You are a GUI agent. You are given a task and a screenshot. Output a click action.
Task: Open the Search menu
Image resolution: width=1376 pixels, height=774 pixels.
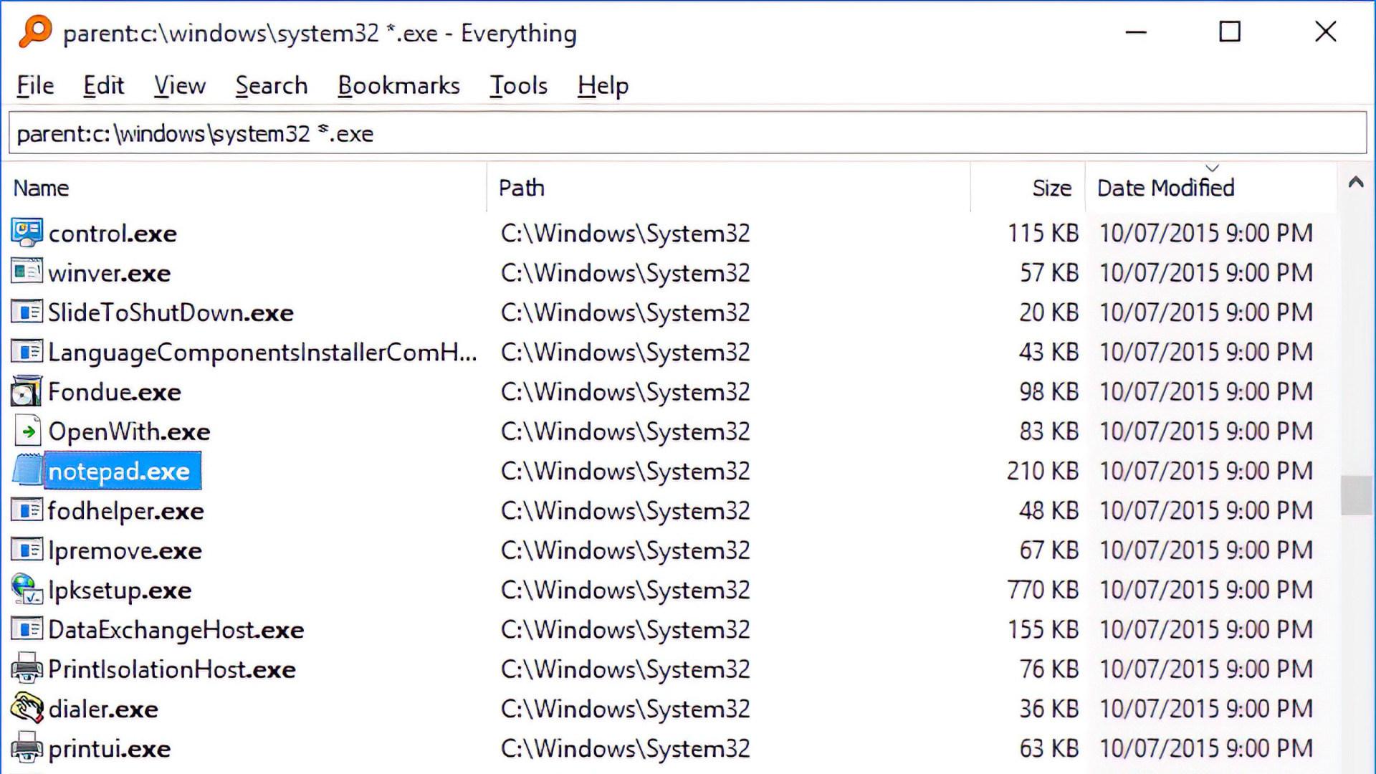[272, 85]
